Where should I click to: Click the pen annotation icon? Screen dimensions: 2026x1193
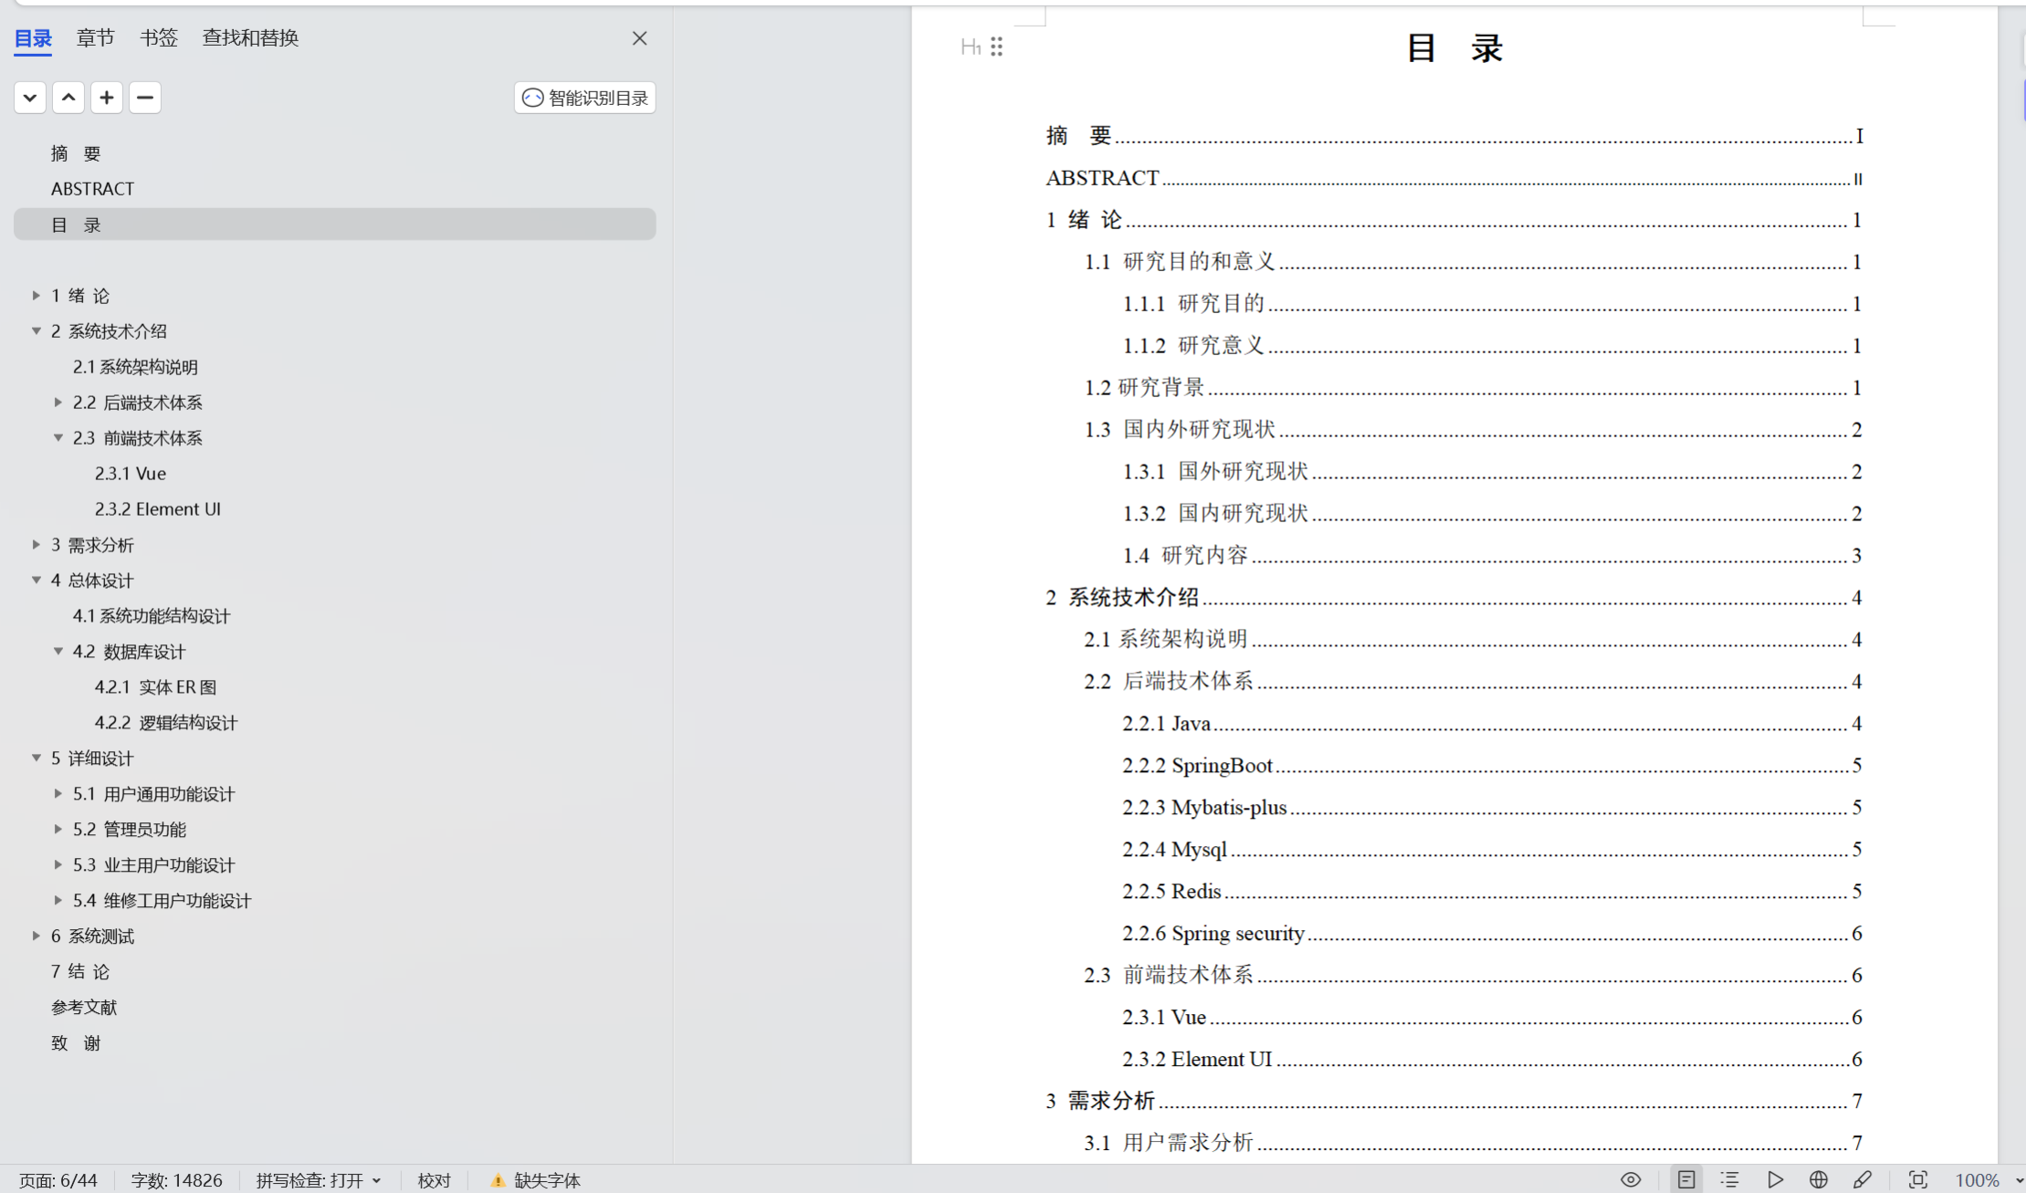tap(1863, 1179)
